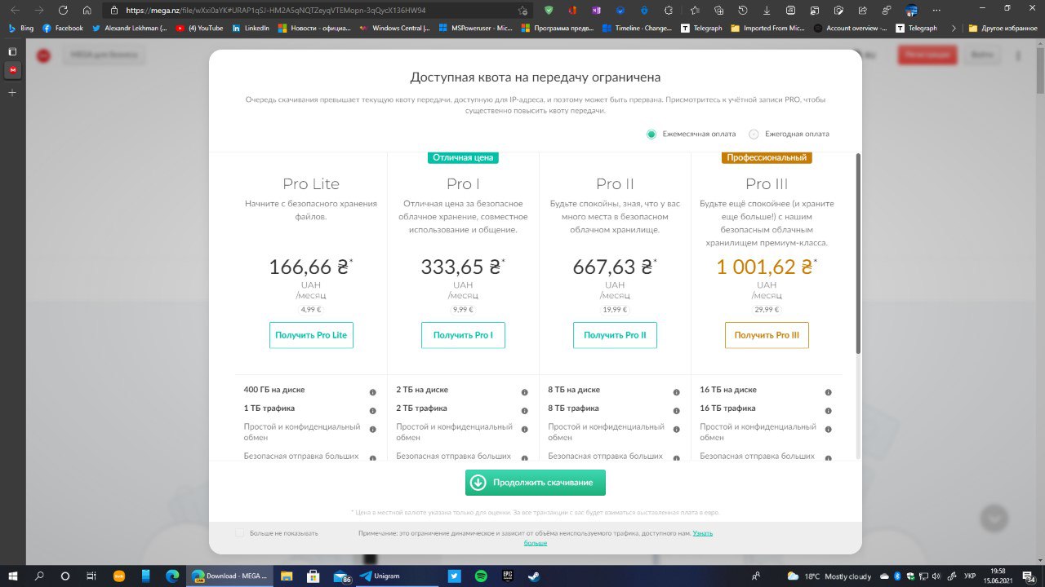Show info for 400 ГБ на диске
The height and width of the screenshot is (587, 1045).
point(372,392)
